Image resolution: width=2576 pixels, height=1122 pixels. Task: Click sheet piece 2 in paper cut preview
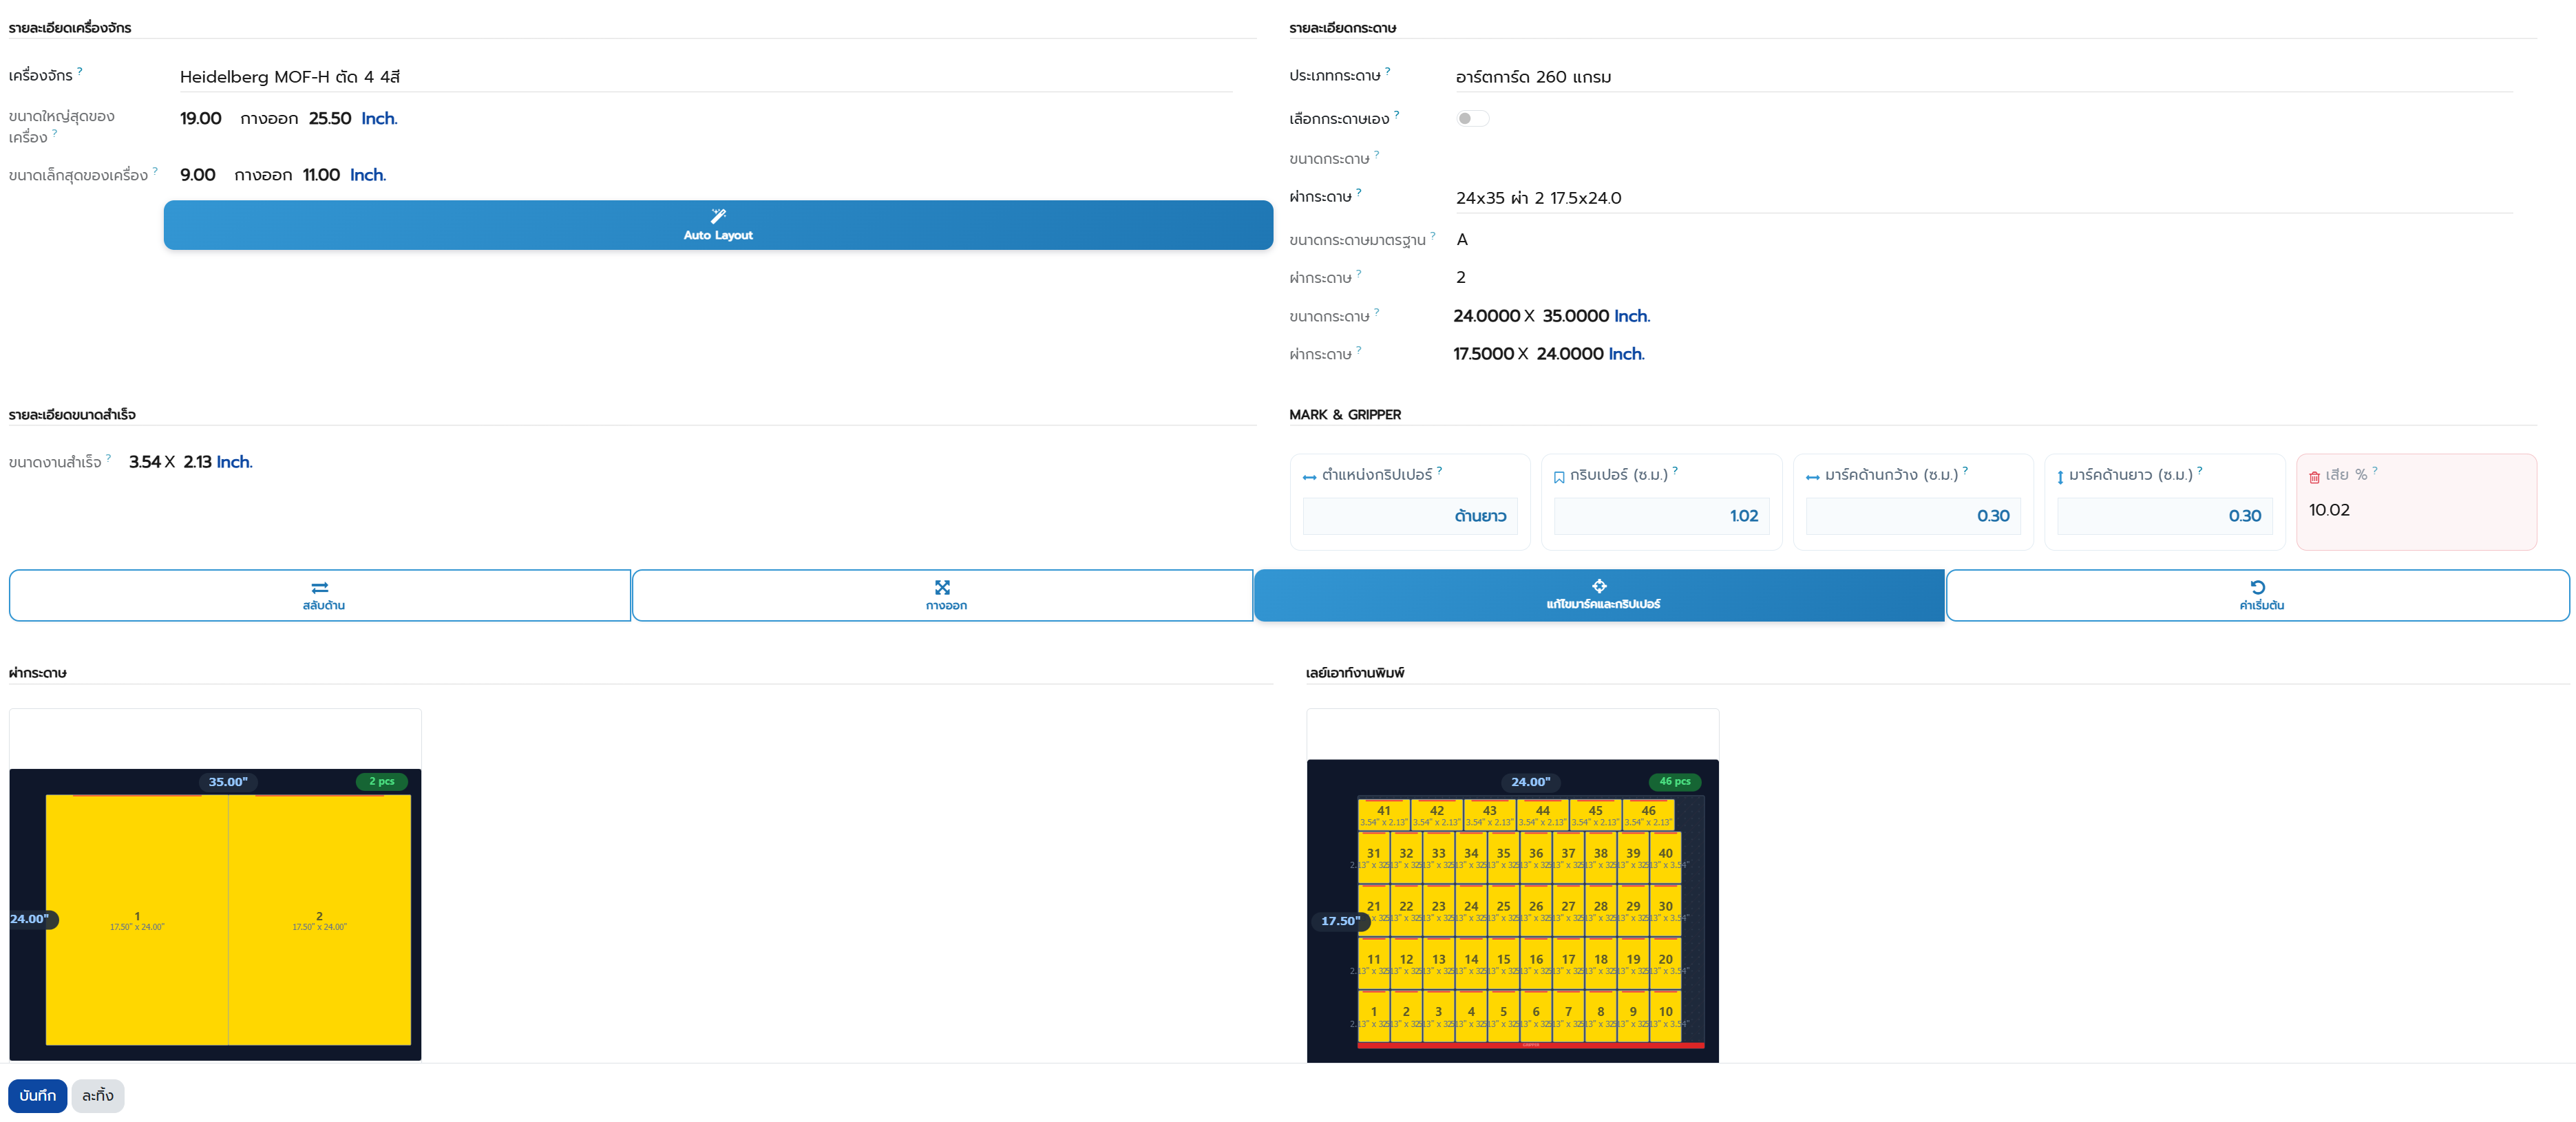click(x=320, y=920)
